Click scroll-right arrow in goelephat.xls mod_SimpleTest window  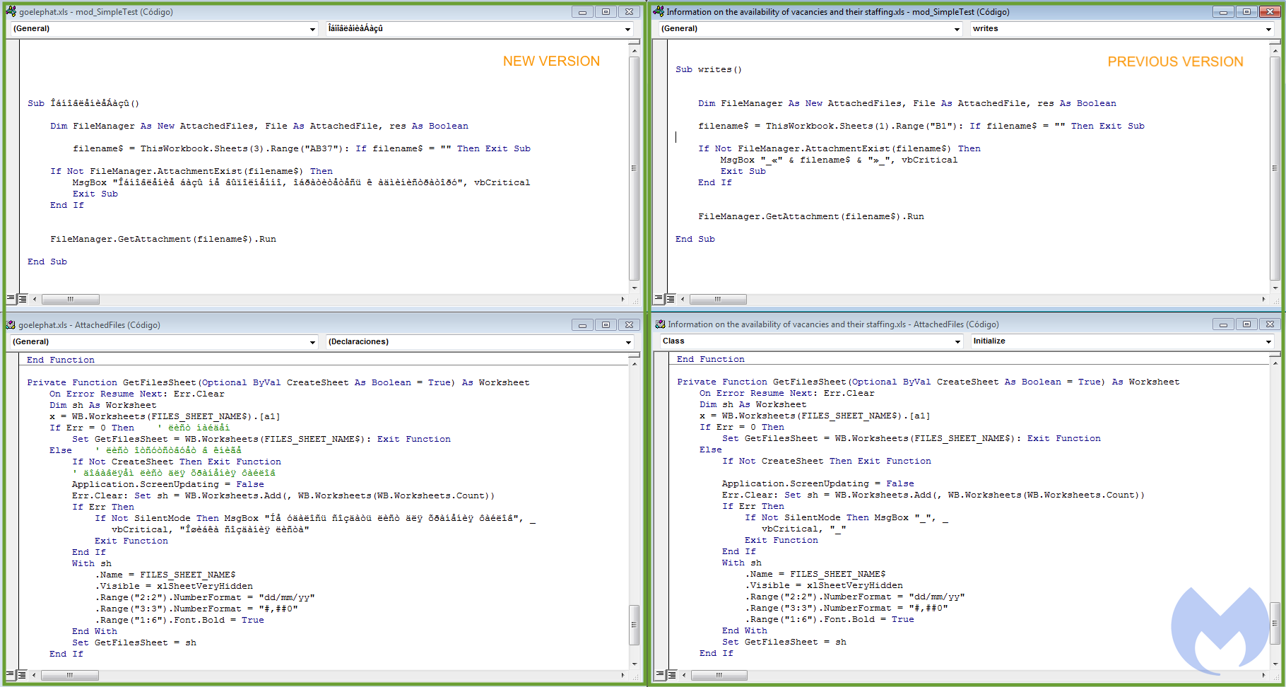(x=623, y=299)
